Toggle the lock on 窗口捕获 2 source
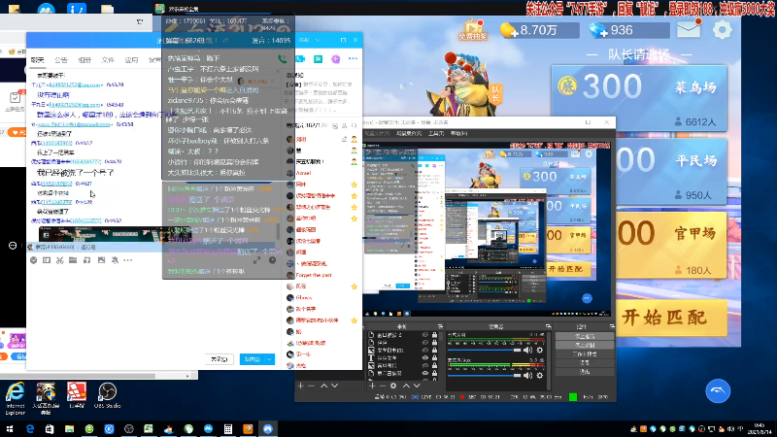Image resolution: width=777 pixels, height=437 pixels. [434, 335]
